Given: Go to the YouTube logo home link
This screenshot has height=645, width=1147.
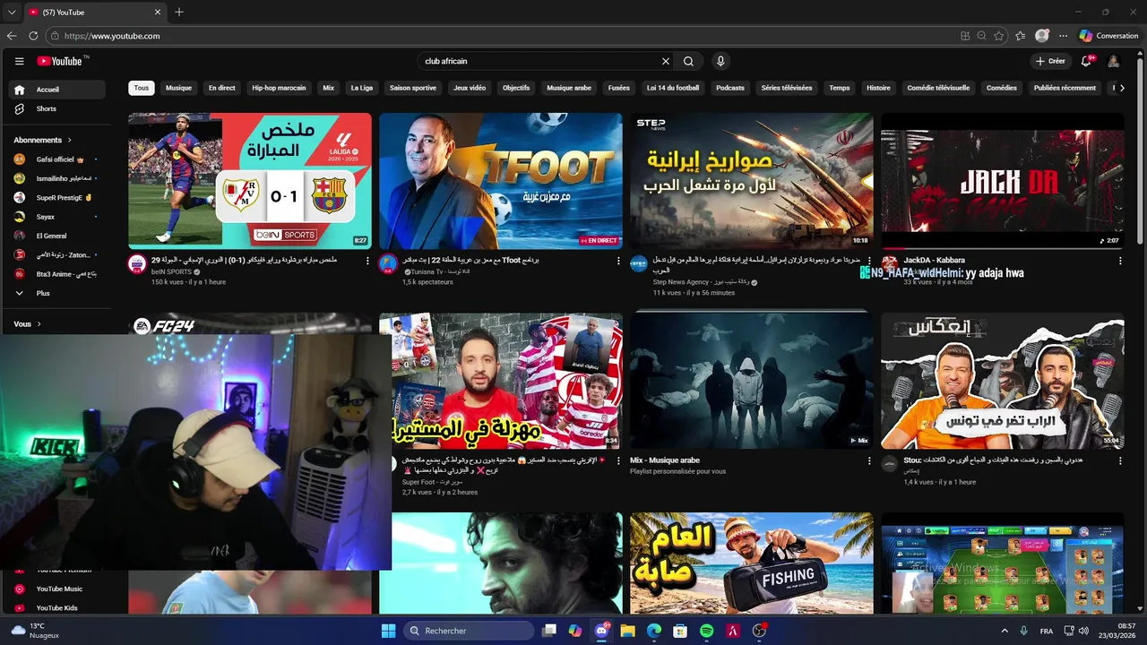Looking at the screenshot, I should click(62, 61).
